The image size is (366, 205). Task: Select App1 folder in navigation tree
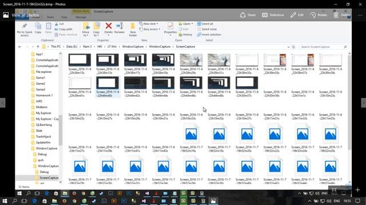39,54
